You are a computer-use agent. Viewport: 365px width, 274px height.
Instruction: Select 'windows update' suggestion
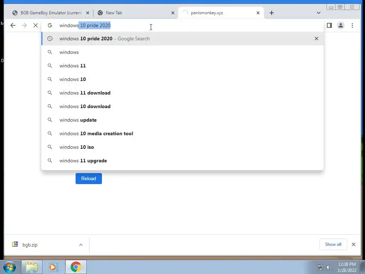[x=182, y=120]
